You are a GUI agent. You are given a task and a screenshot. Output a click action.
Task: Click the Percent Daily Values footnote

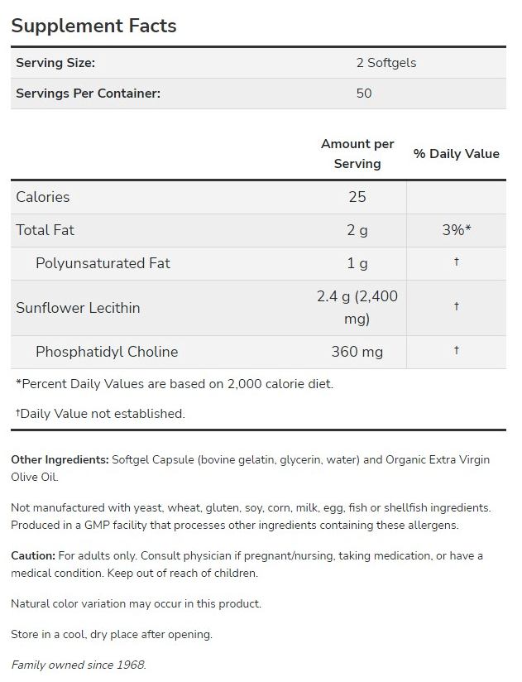point(175,384)
